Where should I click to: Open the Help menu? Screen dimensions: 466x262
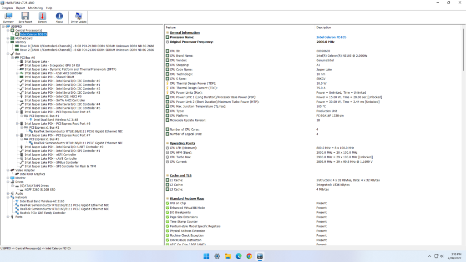[49, 8]
